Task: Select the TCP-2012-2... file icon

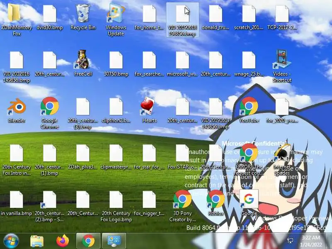Action: pos(282,17)
